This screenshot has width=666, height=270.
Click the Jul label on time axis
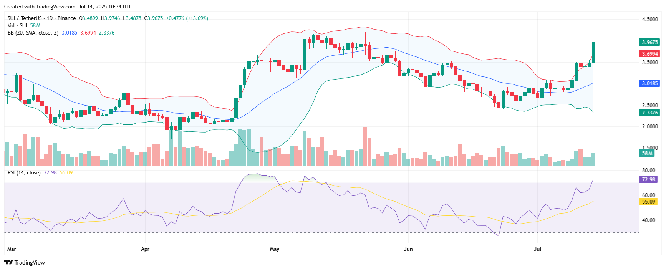tap(537, 249)
